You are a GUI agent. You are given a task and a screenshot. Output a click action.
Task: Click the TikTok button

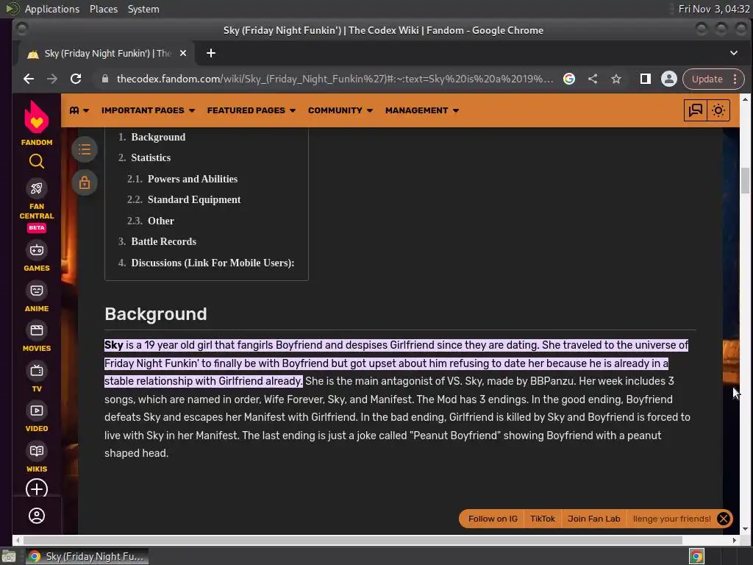[x=543, y=519]
